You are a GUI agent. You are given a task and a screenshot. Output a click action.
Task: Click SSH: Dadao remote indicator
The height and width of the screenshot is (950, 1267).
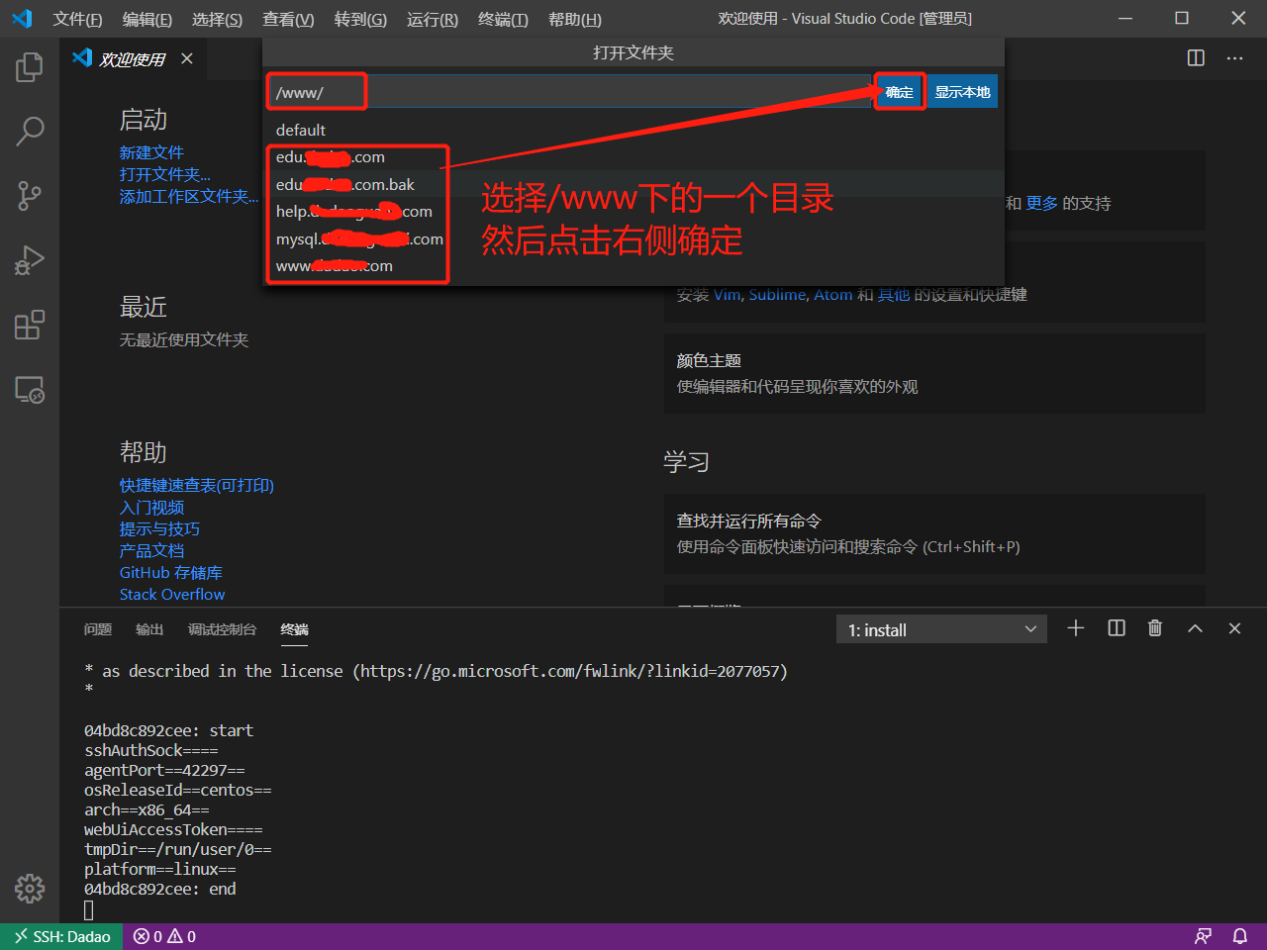61,936
